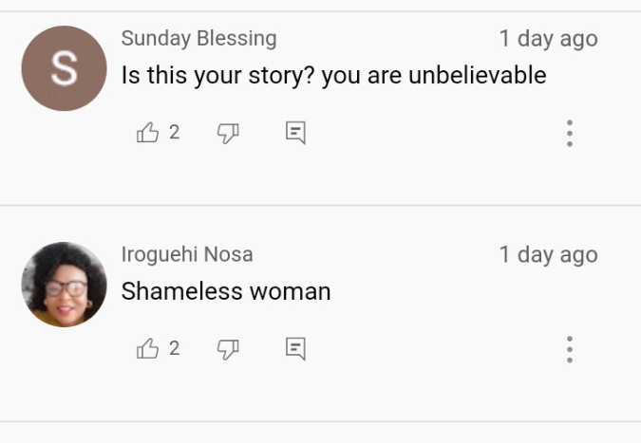Like Sunday Blessing's comment

(x=148, y=133)
